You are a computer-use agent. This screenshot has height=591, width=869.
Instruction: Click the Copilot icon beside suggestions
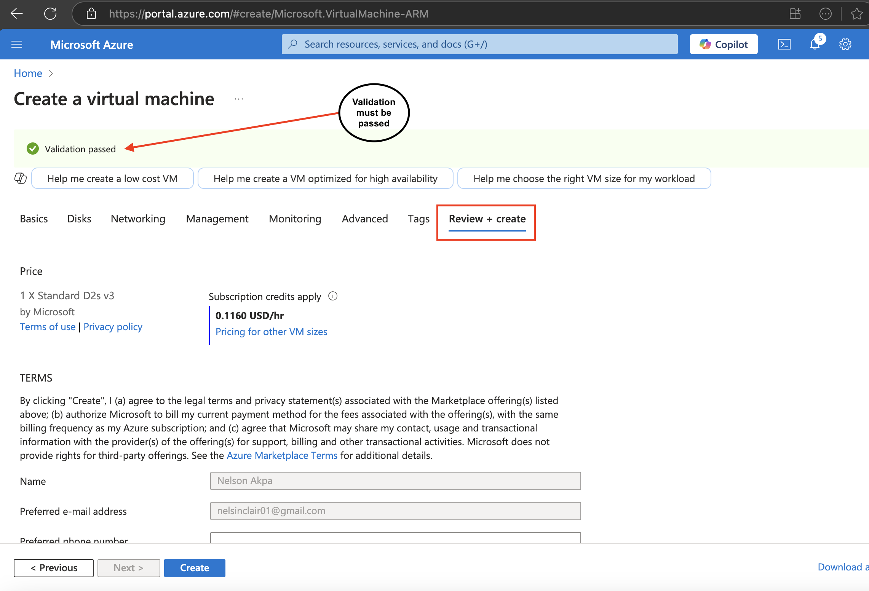click(21, 178)
